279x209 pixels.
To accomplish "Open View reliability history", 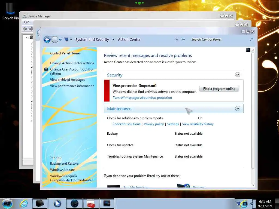I will pos(198,124).
